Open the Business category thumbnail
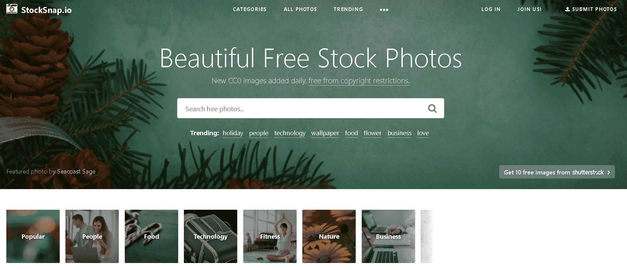Viewport: 627px width, 270px height. pos(388,236)
